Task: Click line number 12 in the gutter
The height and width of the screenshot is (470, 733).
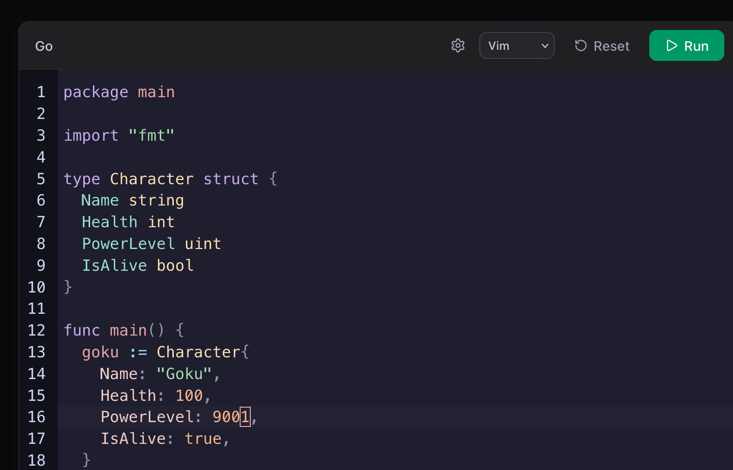Action: click(37, 330)
